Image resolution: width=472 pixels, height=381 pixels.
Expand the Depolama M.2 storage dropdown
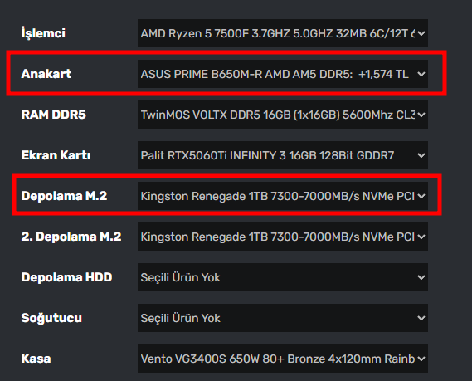point(283,196)
